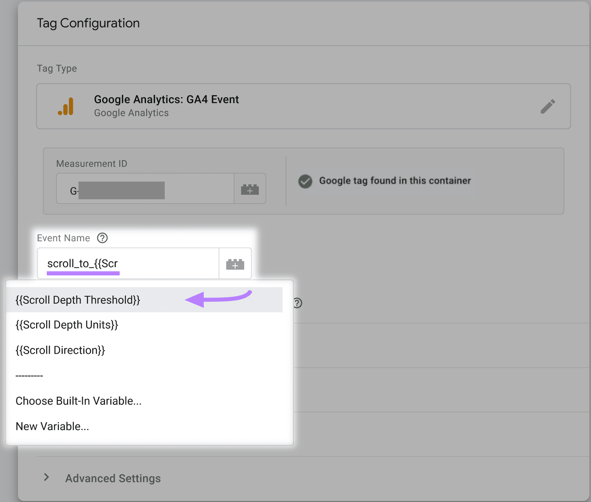Select the {{Scroll Depth Units}} variable
Image resolution: width=591 pixels, height=502 pixels.
pyautogui.click(x=67, y=325)
